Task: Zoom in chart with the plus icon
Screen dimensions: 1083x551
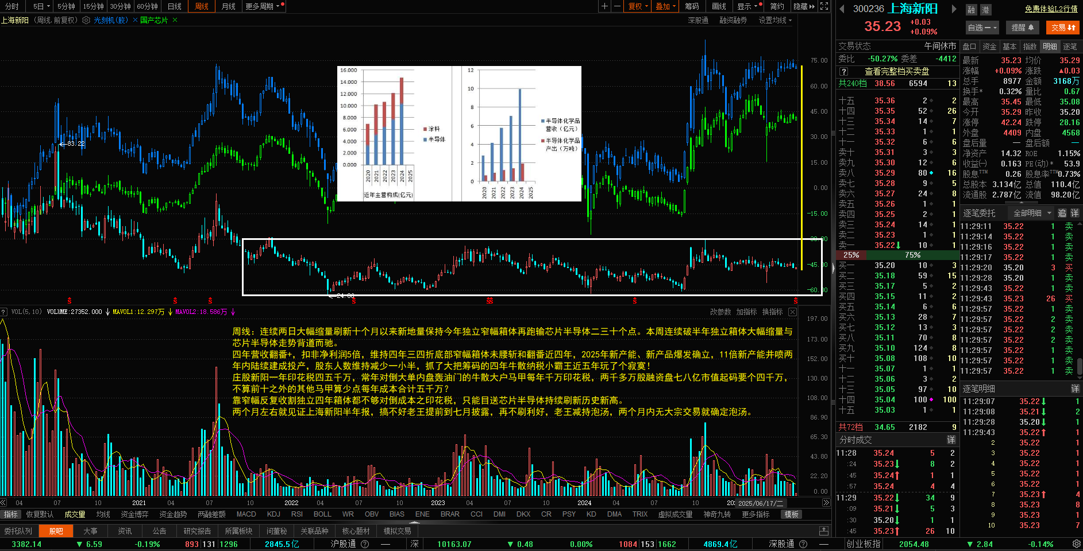Action: point(604,6)
